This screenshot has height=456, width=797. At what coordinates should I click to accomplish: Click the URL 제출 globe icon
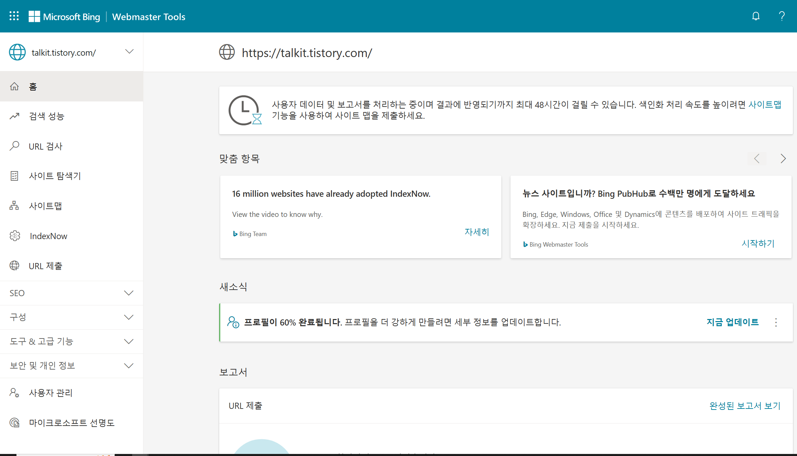[14, 266]
